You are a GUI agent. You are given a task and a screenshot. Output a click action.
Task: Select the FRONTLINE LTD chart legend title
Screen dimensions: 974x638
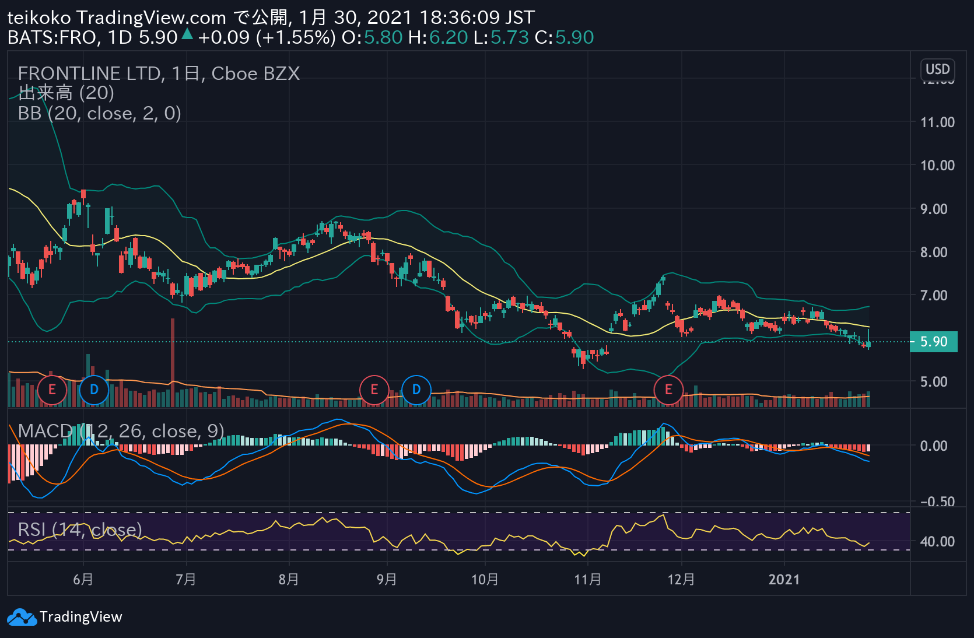[x=159, y=73]
